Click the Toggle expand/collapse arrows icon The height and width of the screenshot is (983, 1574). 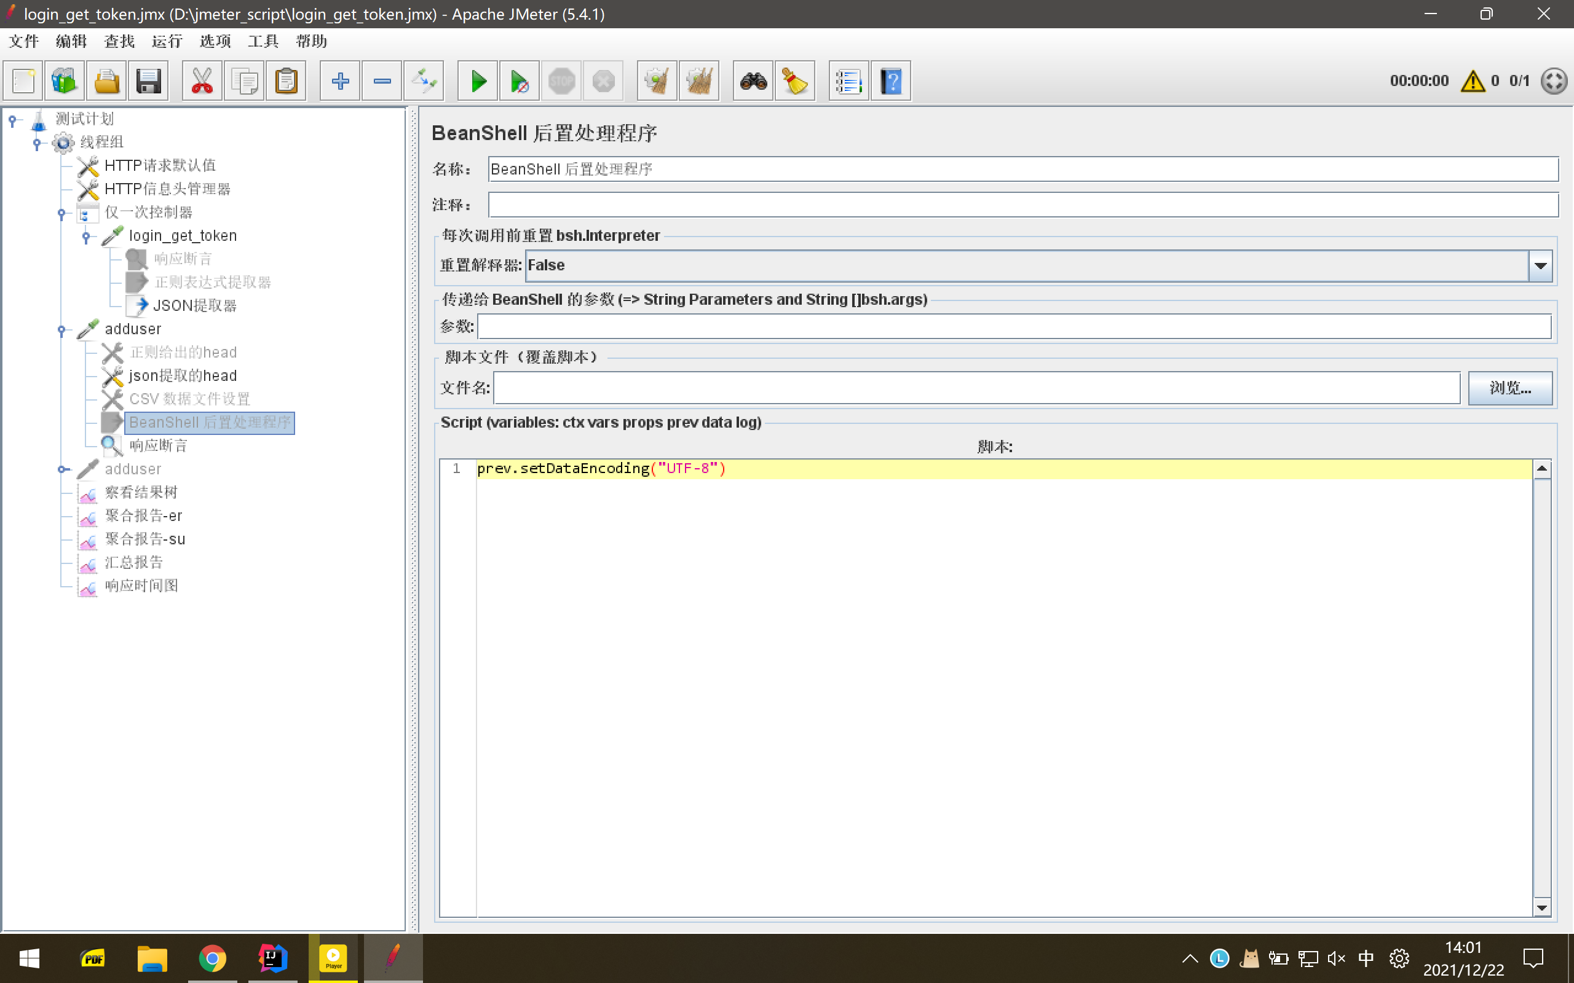click(x=424, y=81)
